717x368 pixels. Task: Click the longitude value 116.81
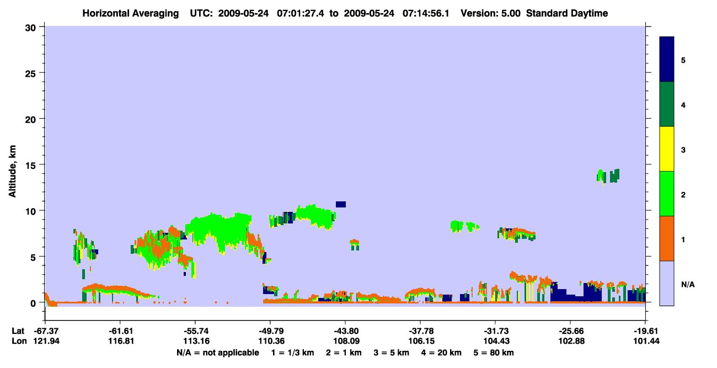point(120,341)
